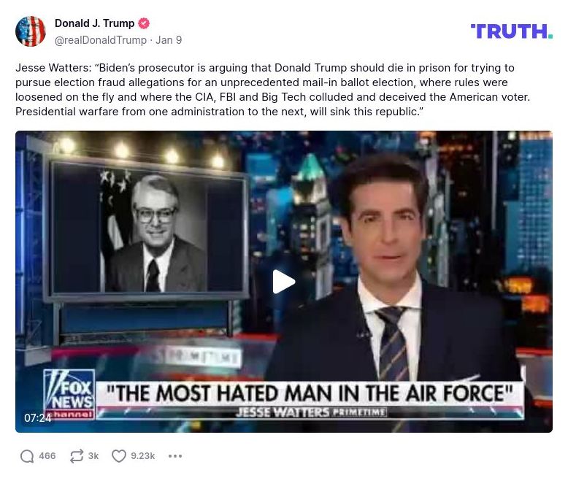The height and width of the screenshot is (478, 568).
Task: Open the @realDonaldTrump handle link
Action: click(x=101, y=40)
